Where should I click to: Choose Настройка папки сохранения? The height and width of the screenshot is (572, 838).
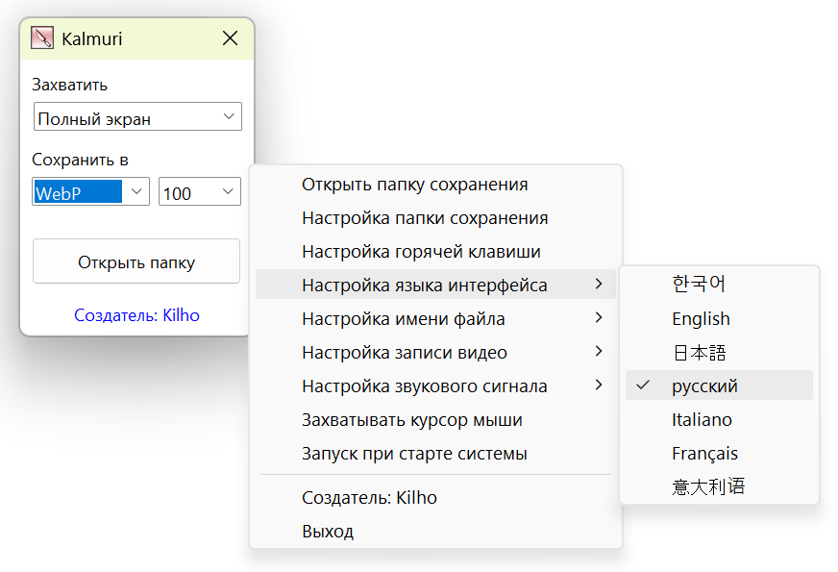pos(425,218)
